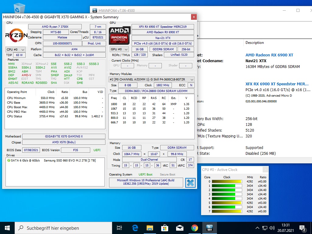Click the 8701021 microcode field
The width and height of the screenshot is (312, 234).
[98, 37]
